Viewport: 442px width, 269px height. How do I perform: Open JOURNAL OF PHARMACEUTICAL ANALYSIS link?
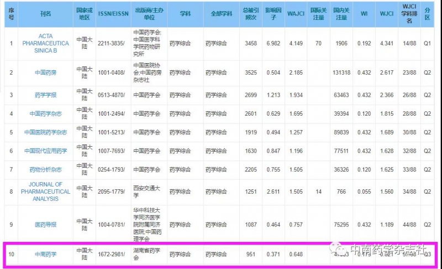coord(45,192)
